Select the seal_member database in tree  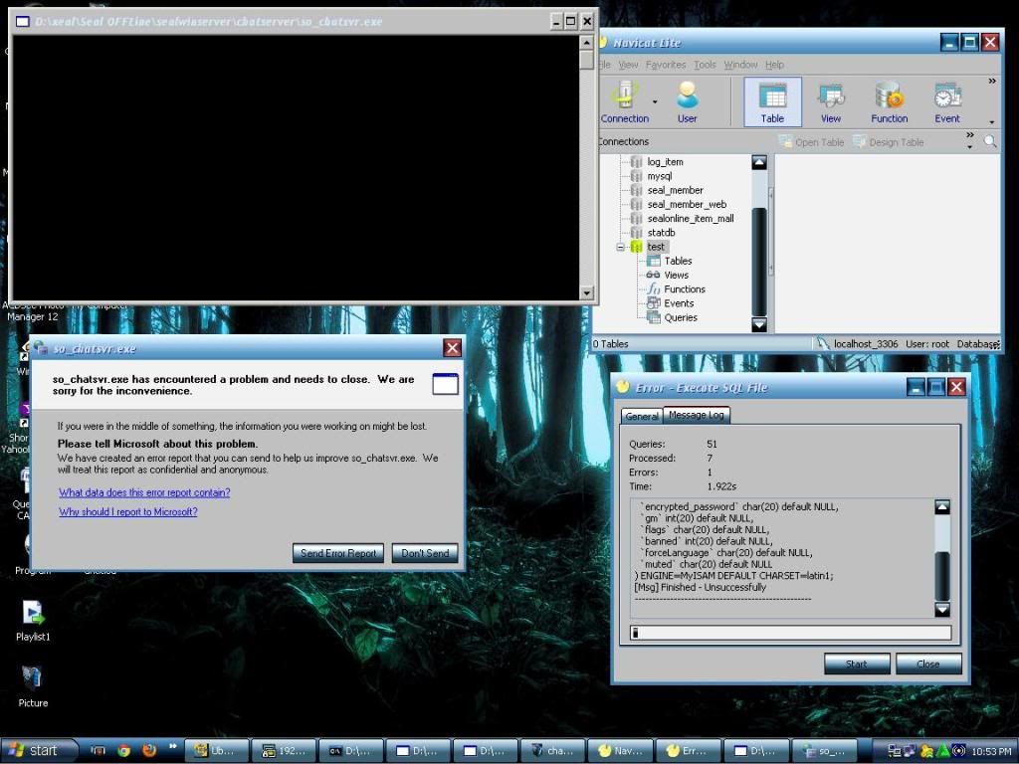675,190
